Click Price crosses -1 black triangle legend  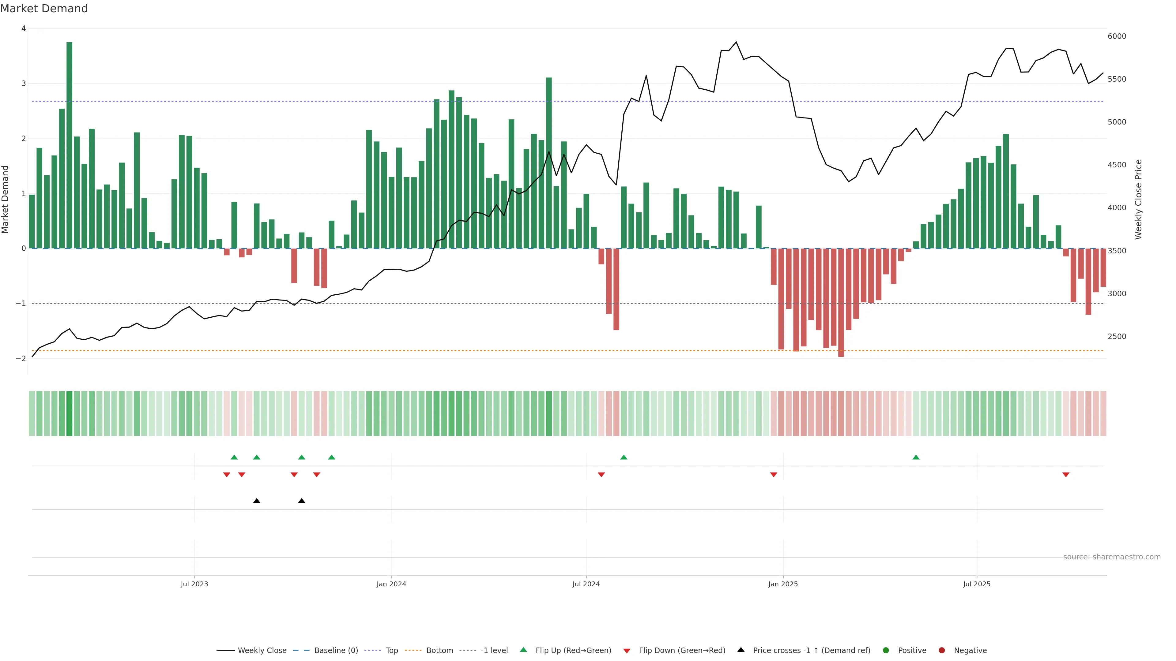point(741,650)
